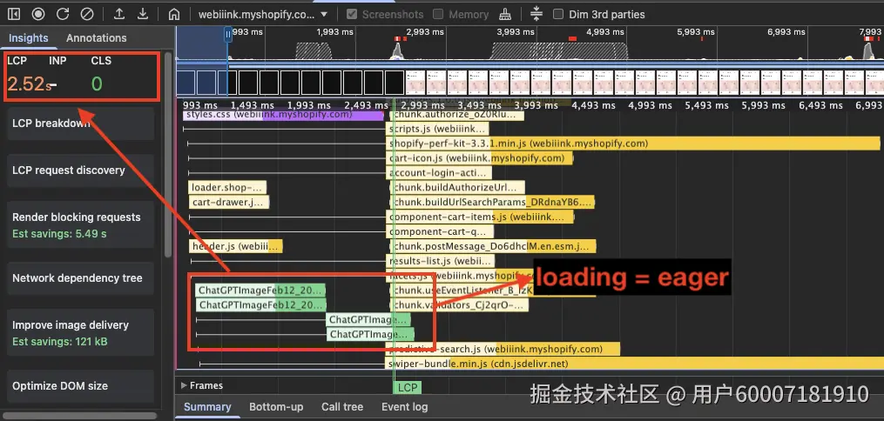
Task: Select the cart-drawer.js request bar
Action: point(229,202)
